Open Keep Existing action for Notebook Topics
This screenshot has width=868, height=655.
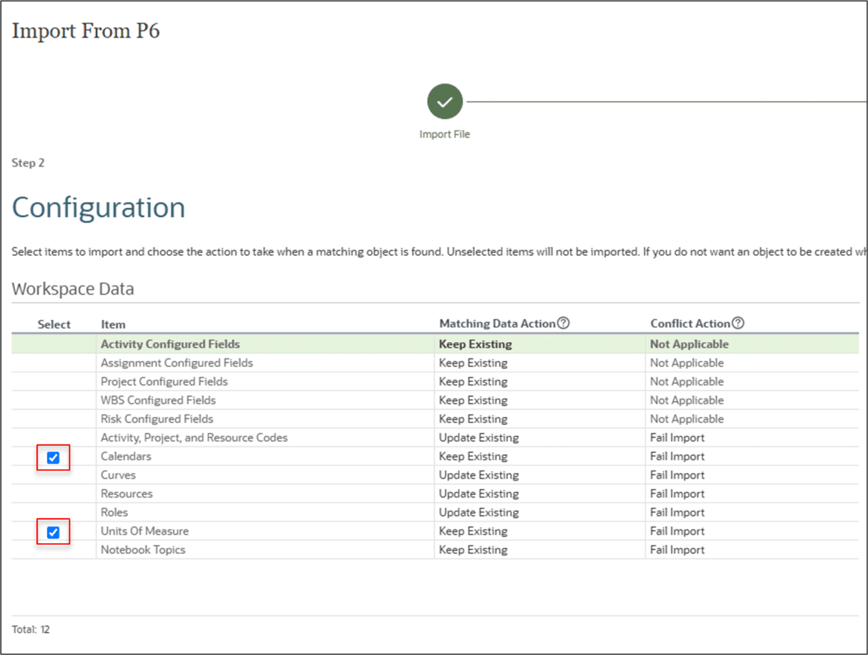coord(473,550)
